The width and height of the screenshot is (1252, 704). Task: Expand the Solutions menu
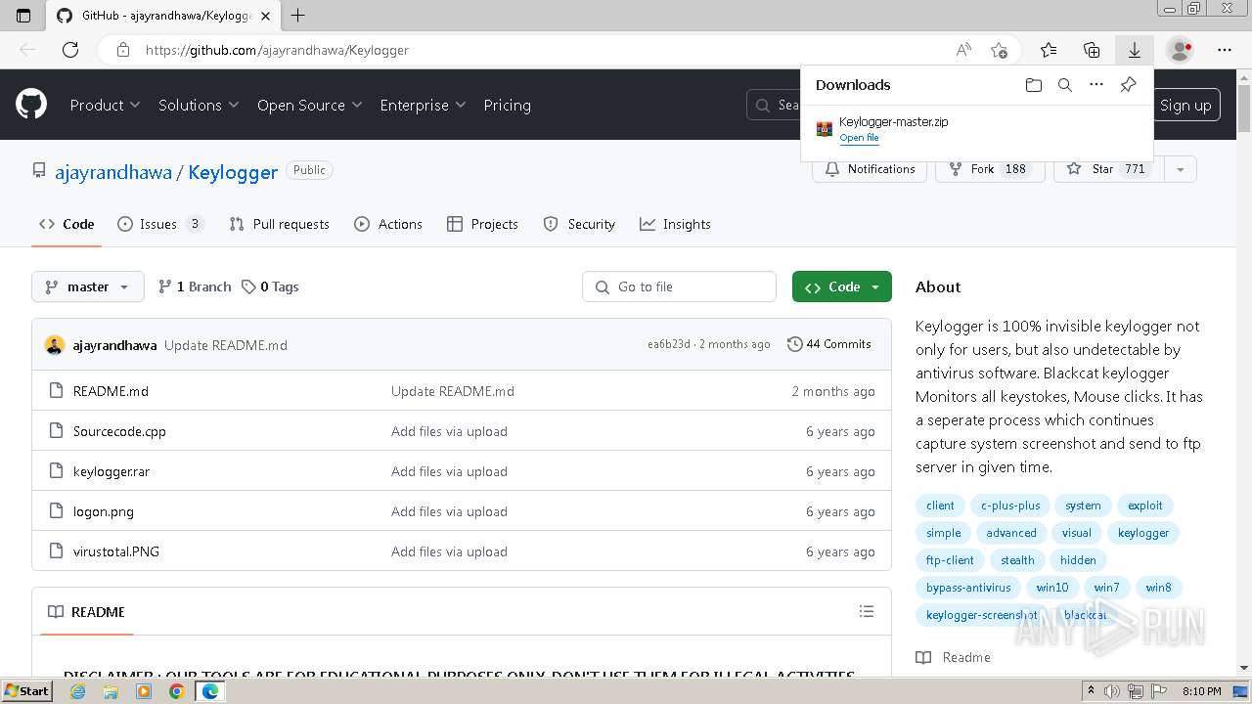click(199, 105)
